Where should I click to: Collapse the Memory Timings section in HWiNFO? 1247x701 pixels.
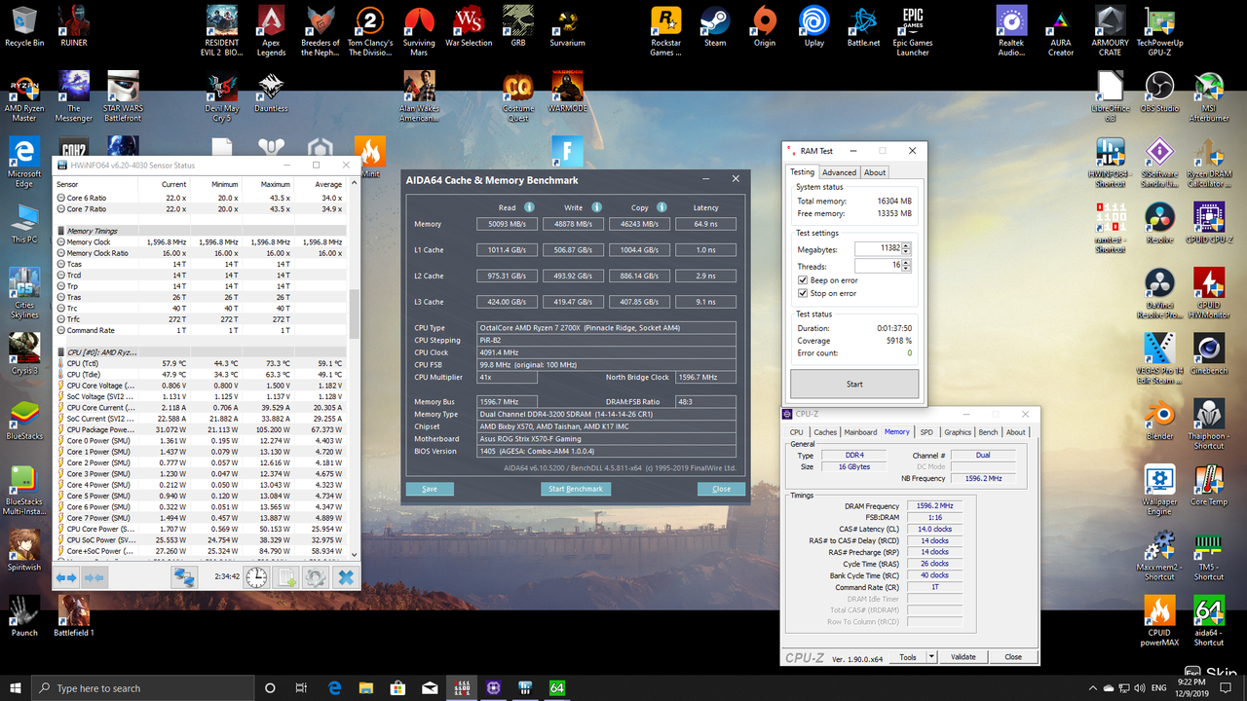[x=63, y=230]
